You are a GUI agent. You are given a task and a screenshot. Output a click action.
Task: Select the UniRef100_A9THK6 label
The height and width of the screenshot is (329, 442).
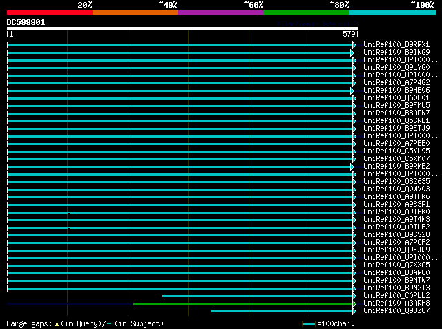[396, 197]
